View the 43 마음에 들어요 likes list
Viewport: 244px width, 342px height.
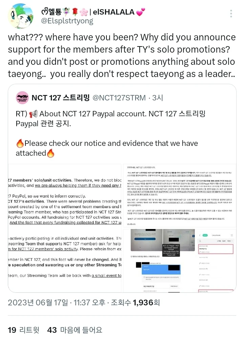coord(75,330)
